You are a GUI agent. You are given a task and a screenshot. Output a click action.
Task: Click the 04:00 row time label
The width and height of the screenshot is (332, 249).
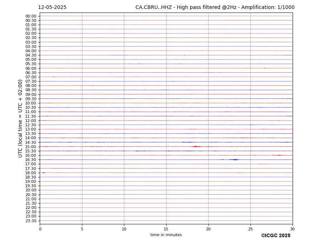[31, 51]
